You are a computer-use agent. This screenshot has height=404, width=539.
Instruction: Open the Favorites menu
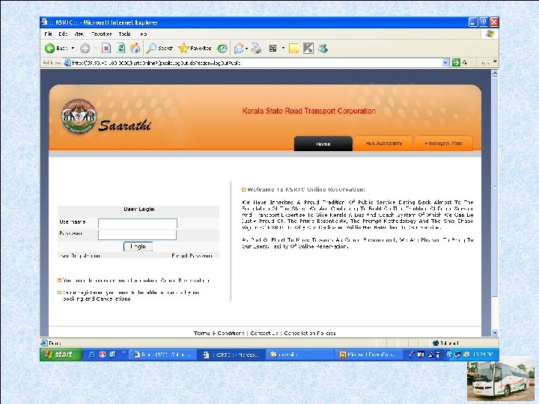(x=102, y=34)
